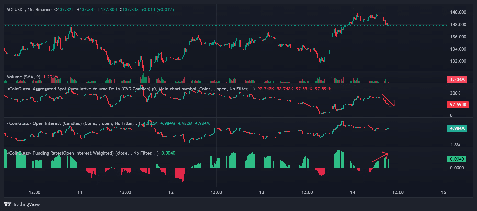Click the red 97.594K CVD value tag
Image resolution: width=477 pixels, height=211 pixels.
point(458,104)
